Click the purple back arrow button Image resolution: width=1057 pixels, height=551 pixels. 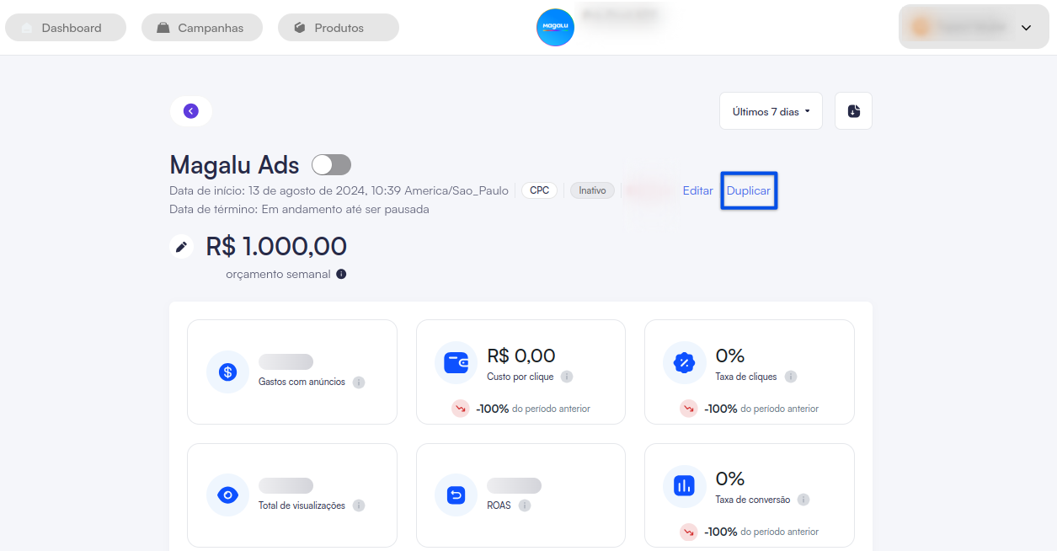(191, 111)
